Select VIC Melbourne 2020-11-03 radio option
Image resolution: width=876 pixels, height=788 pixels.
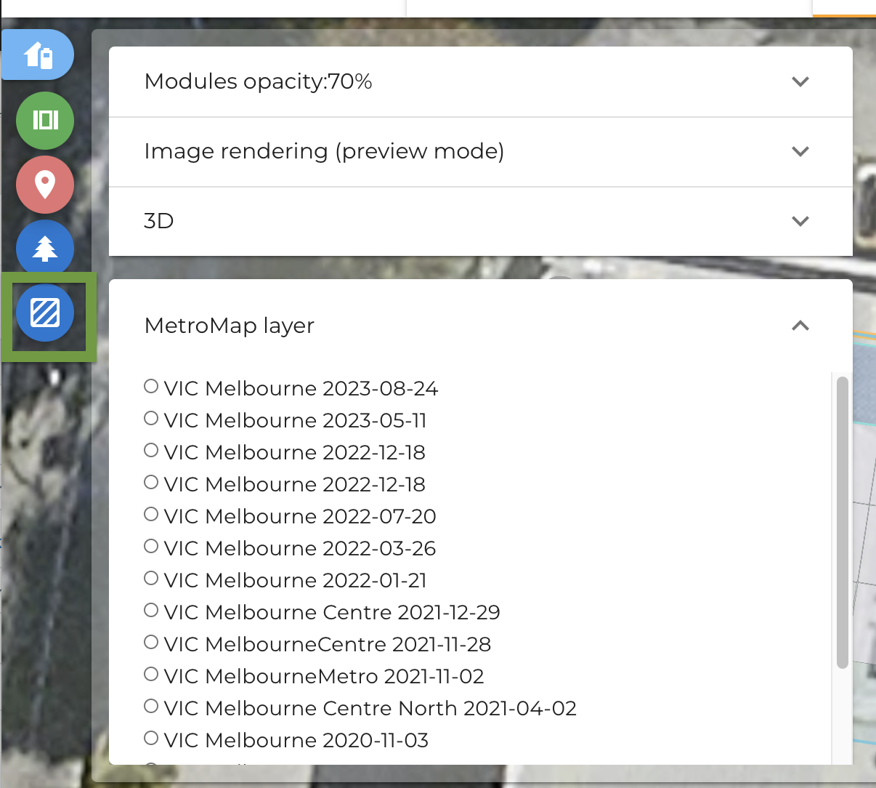coord(151,738)
